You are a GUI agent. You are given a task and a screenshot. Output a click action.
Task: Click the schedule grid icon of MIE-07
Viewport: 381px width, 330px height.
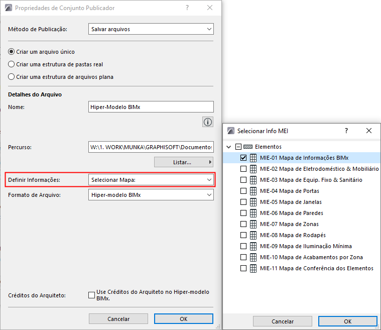click(x=253, y=224)
